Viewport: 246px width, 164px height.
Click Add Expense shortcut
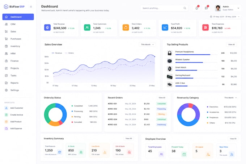[13, 129]
